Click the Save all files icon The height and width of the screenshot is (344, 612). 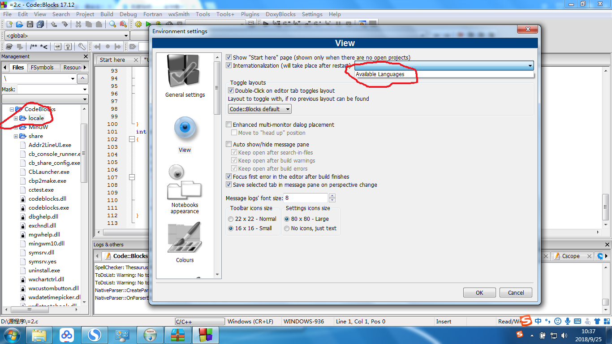(41, 24)
